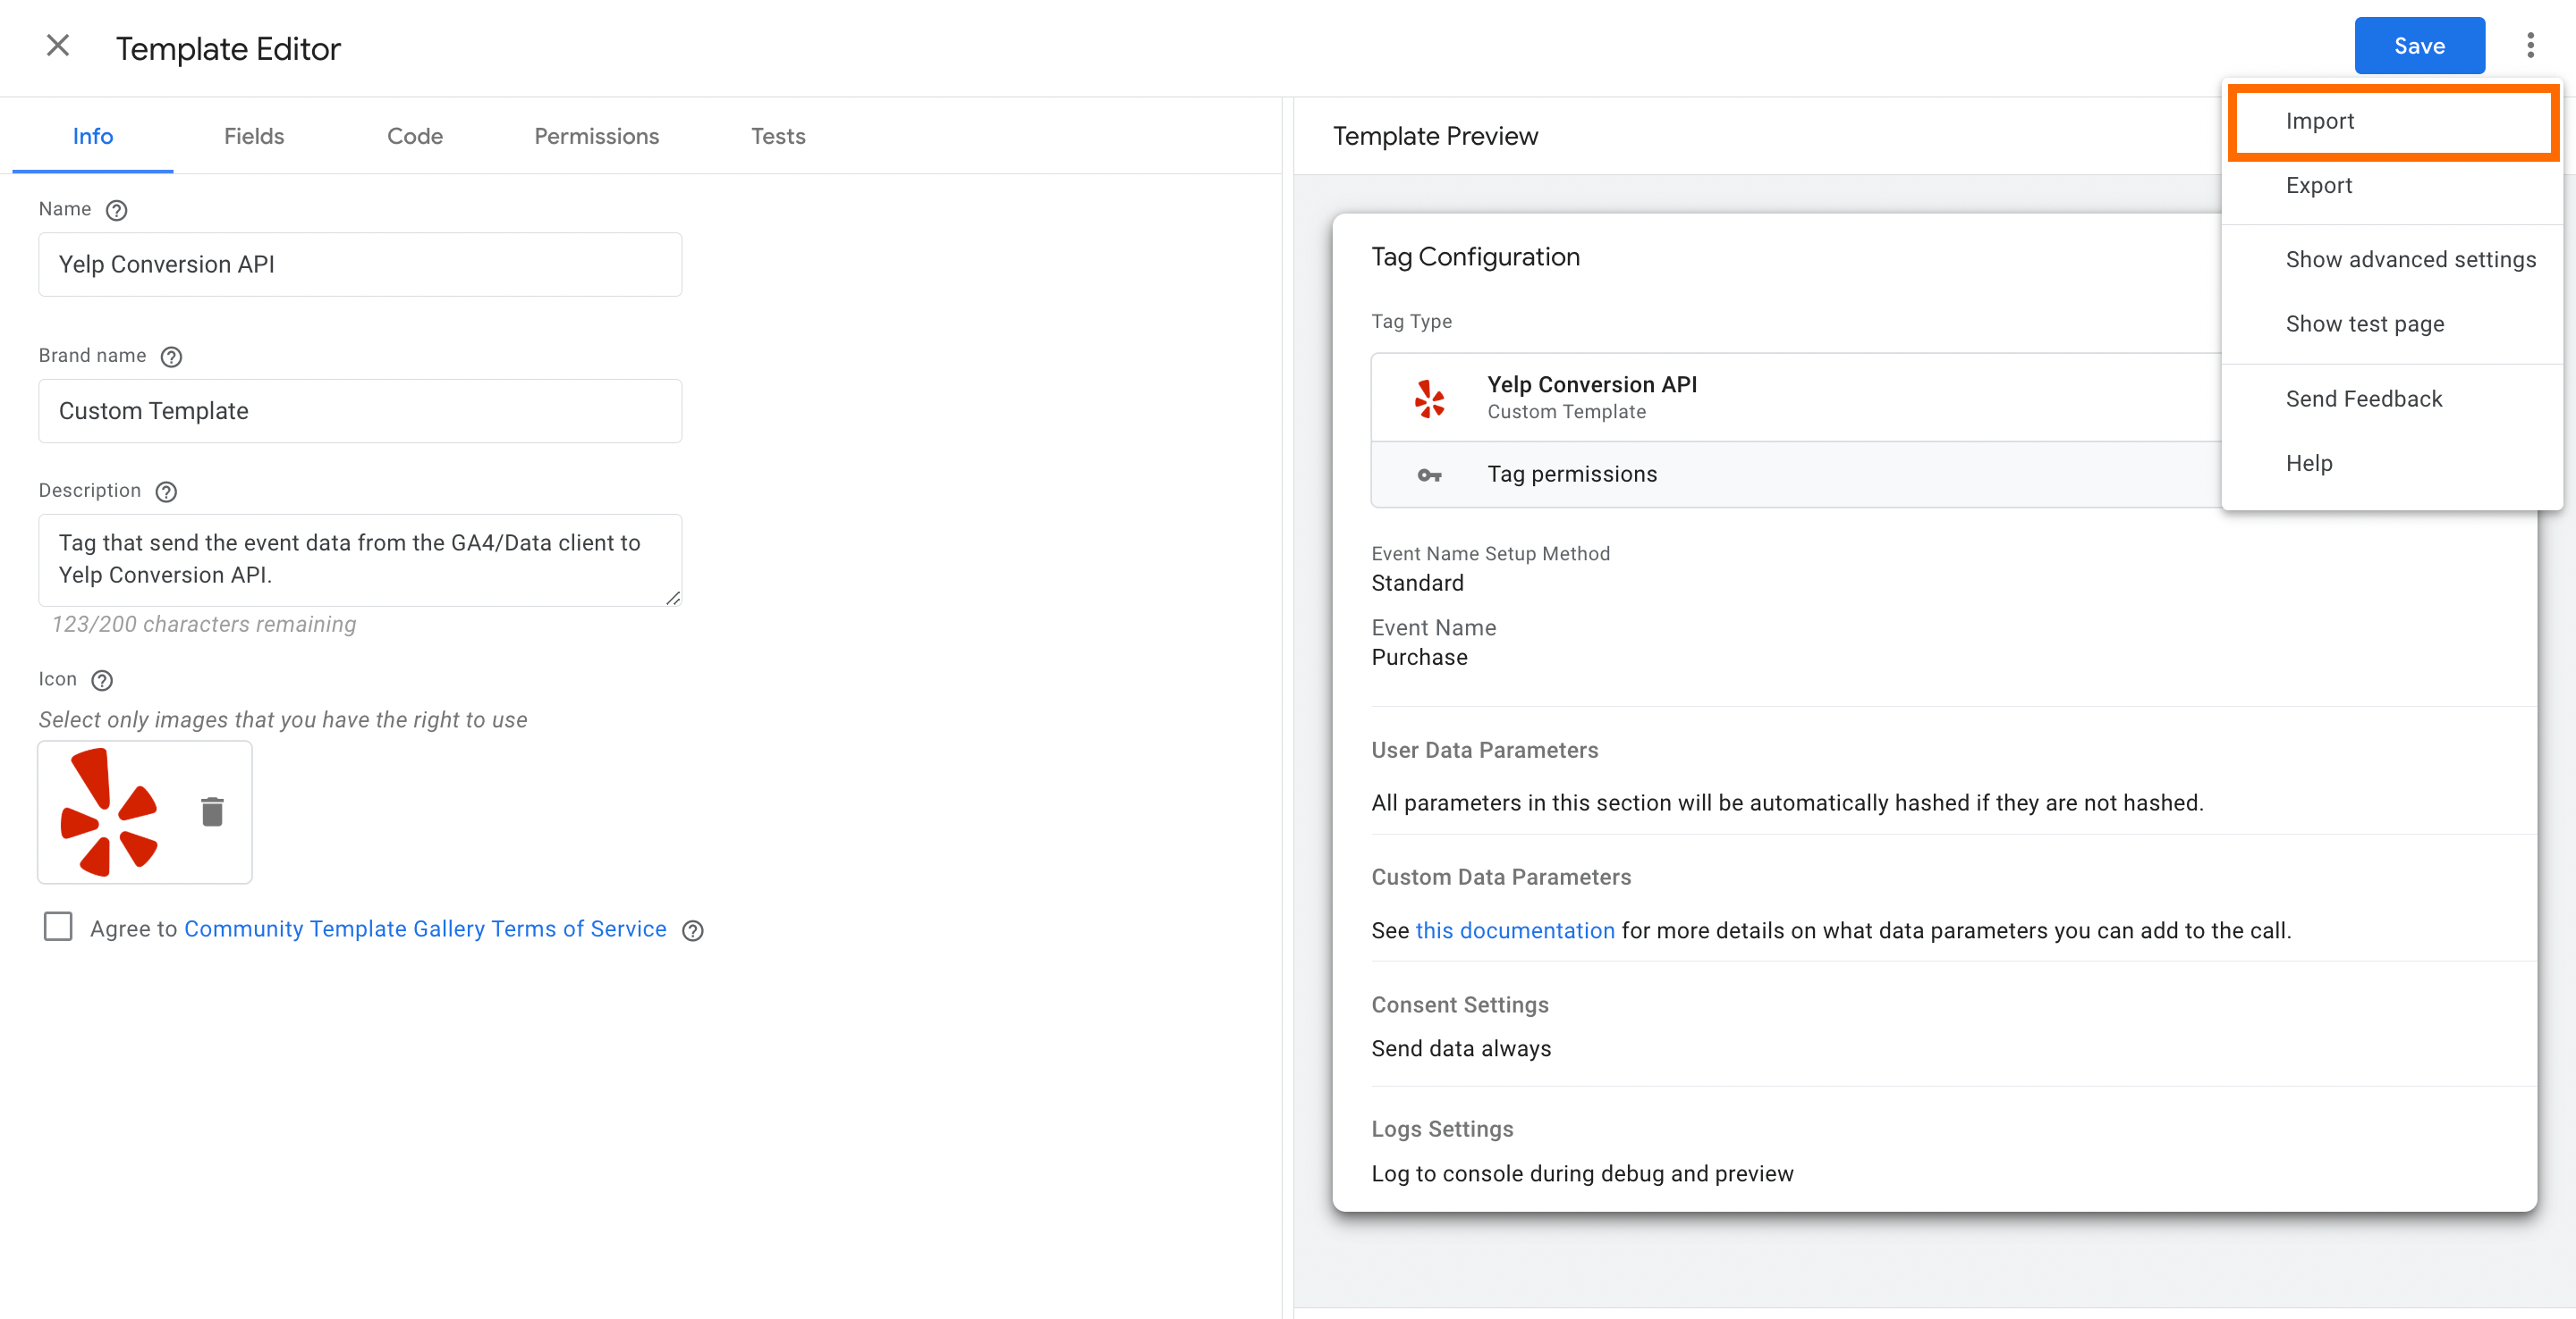Click the help icon after Terms of Service

coord(693,930)
